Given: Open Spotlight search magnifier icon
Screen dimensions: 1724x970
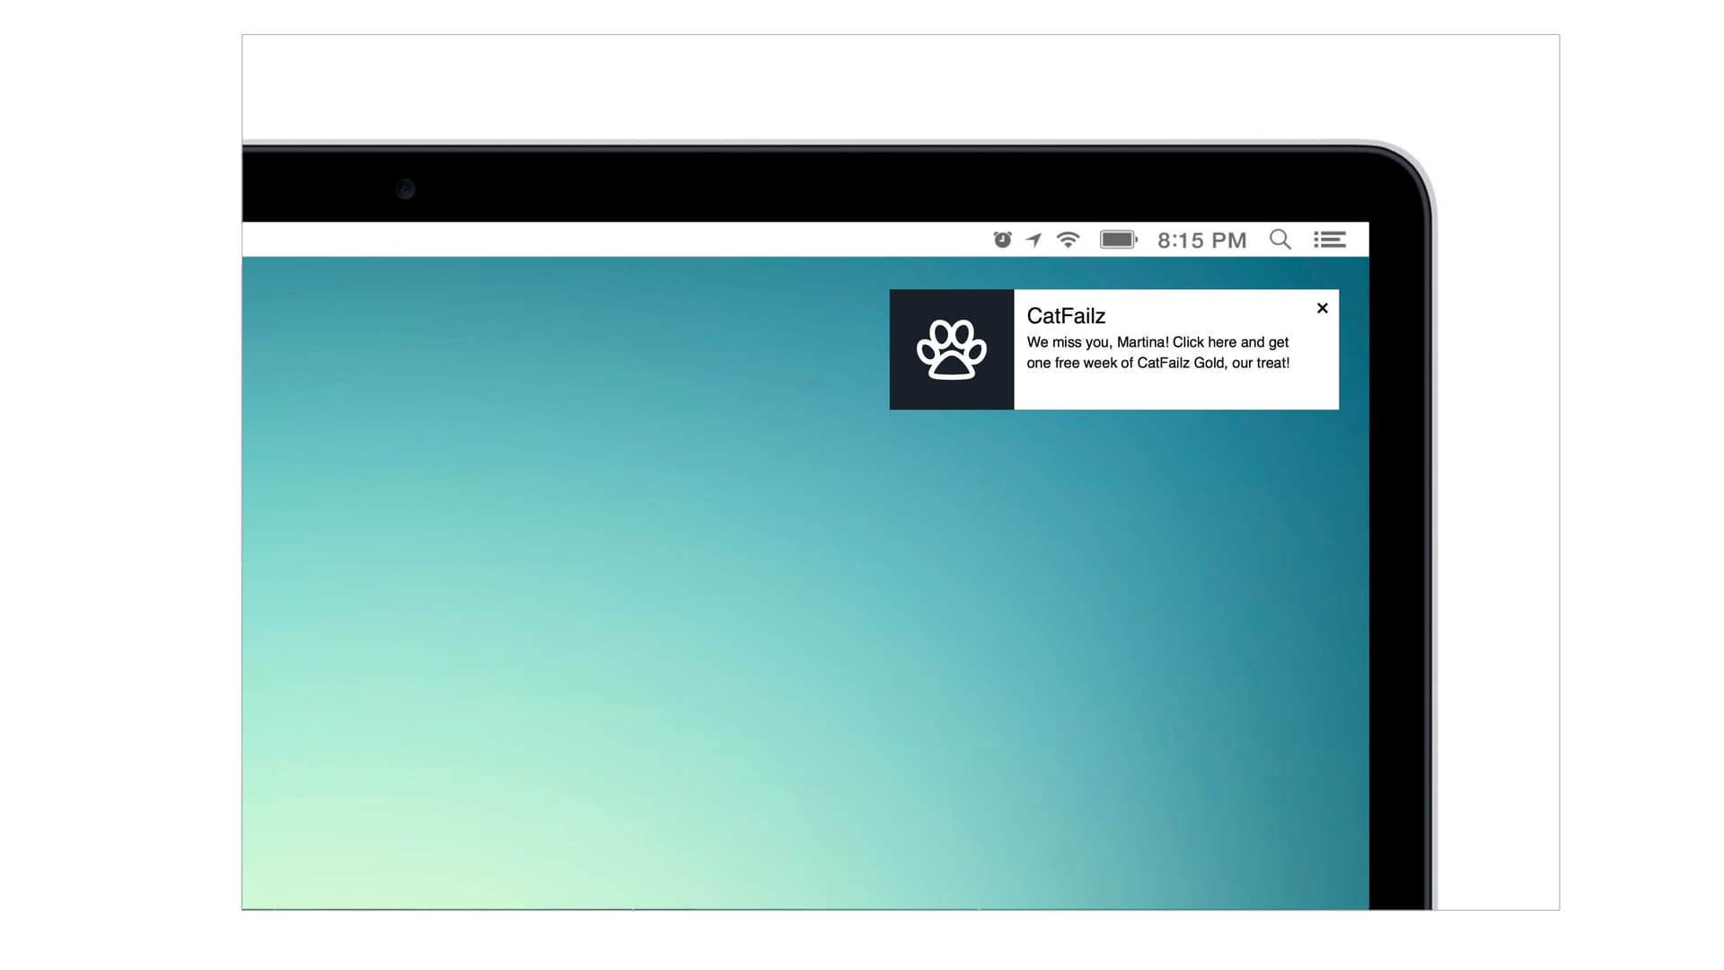Looking at the screenshot, I should 1280,240.
